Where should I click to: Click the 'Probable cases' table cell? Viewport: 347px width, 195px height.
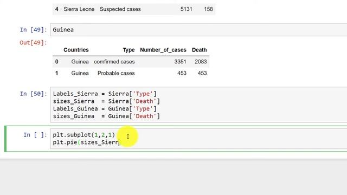pyautogui.click(x=116, y=73)
